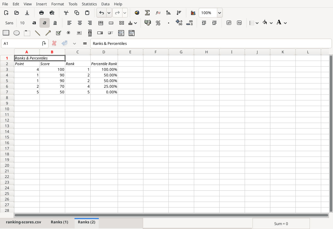Viewport: 333px width, 229px height.
Task: Increase the number of decimal places
Action: (179, 23)
